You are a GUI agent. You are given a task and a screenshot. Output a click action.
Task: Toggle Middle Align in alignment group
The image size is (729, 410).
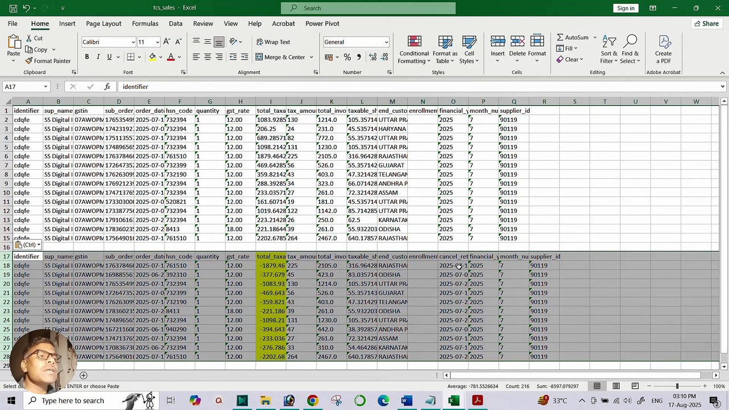(207, 42)
